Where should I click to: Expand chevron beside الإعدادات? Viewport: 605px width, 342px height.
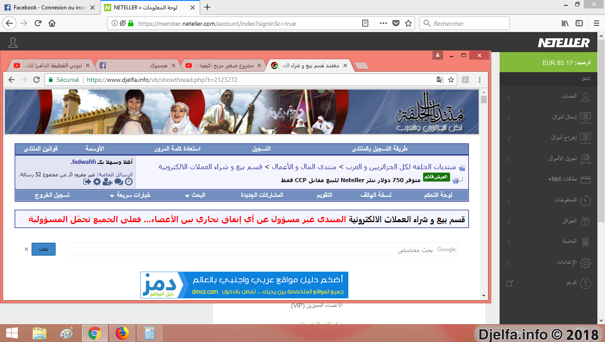pyautogui.click(x=509, y=263)
